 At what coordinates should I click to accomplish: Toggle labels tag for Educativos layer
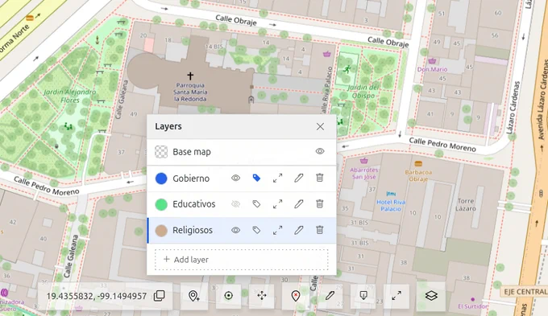click(256, 204)
